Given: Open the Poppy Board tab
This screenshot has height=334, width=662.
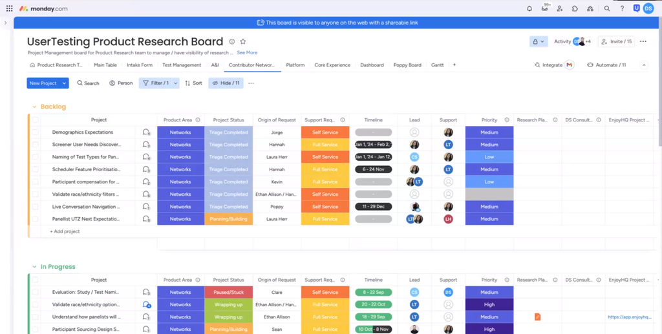Looking at the screenshot, I should pos(407,65).
